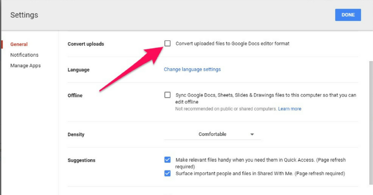
Task: Click the 'Make relevant files handy' label text
Action: [x=260, y=163]
